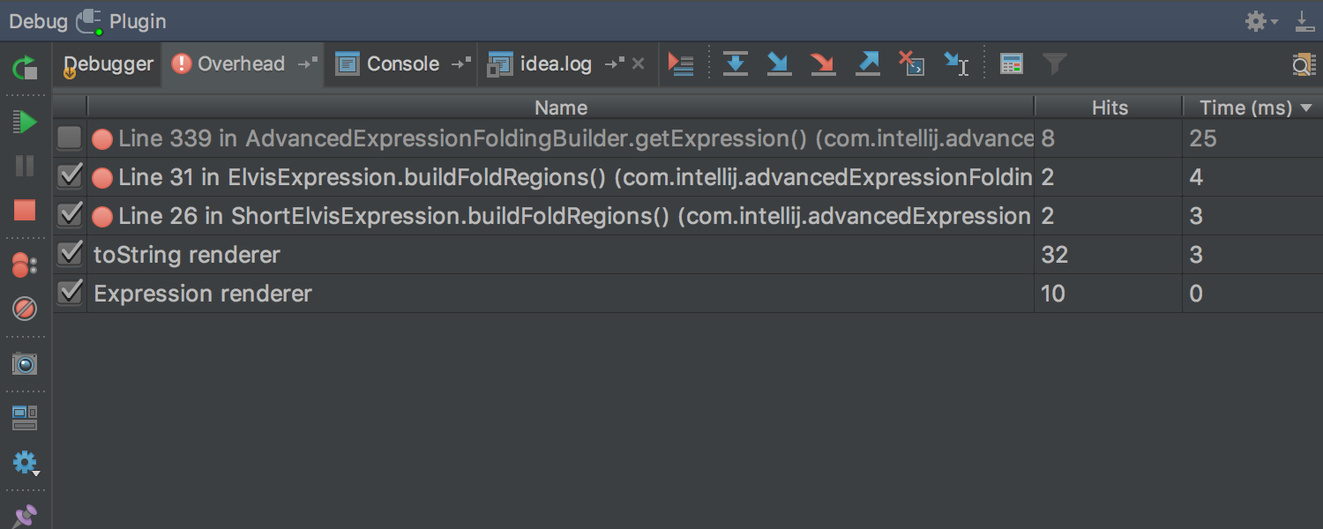Enable the Line 339 breakpoint checkbox

70,138
